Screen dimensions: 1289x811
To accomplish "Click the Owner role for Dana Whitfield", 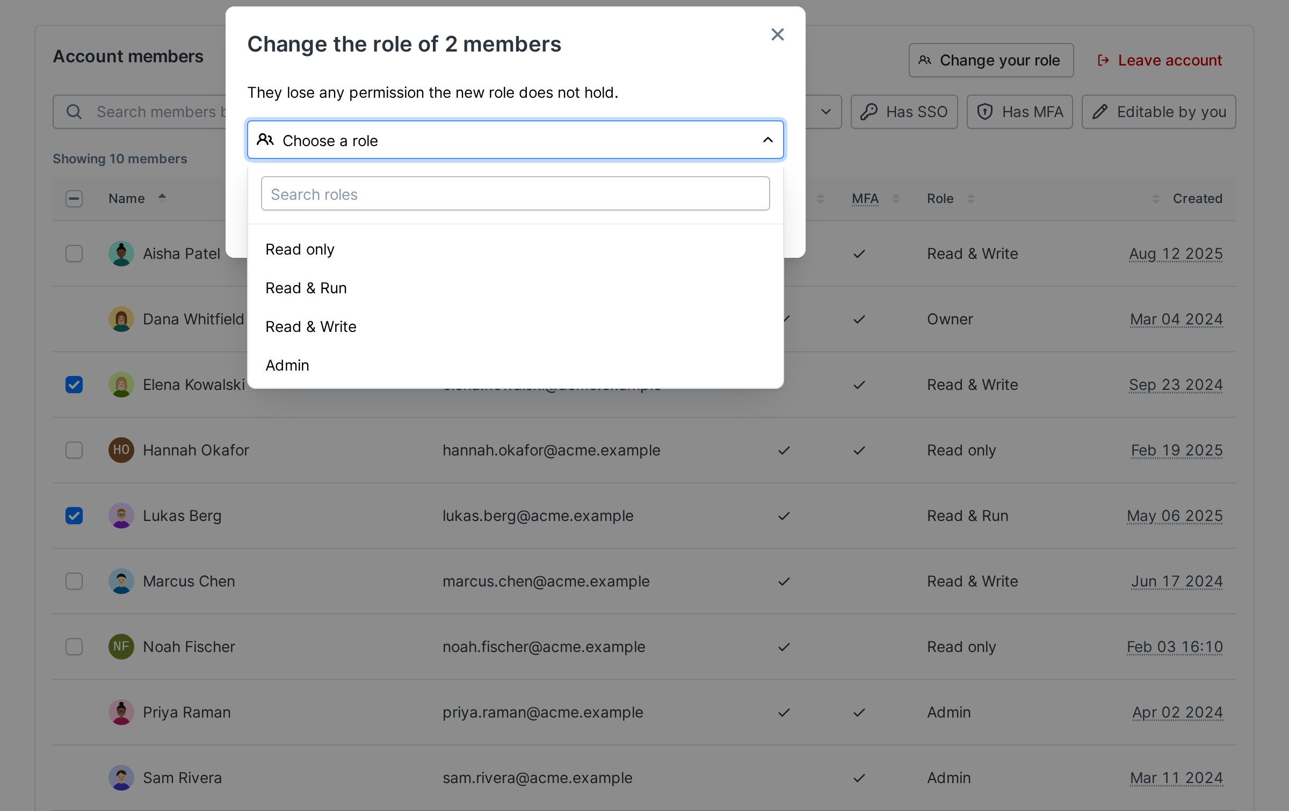I will click(x=950, y=319).
